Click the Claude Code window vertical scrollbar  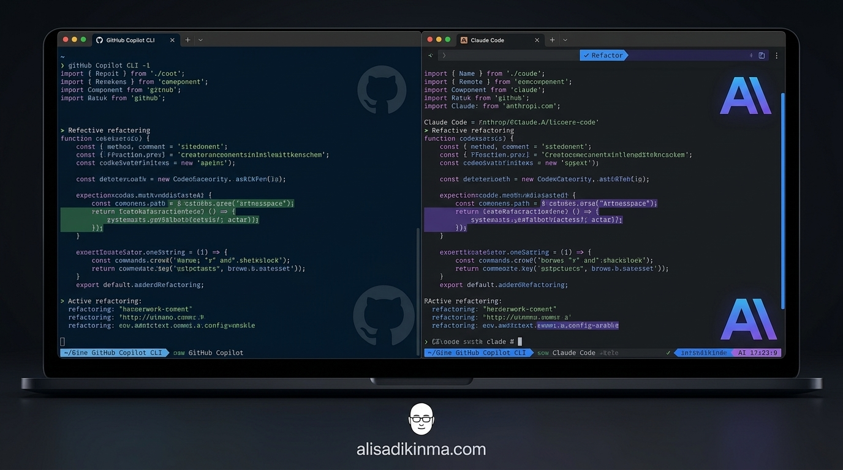[783, 201]
